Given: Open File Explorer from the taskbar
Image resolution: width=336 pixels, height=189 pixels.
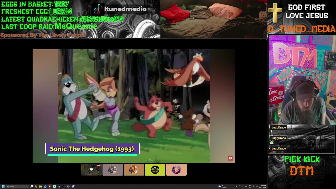Looking at the screenshot, I should tap(41, 186).
